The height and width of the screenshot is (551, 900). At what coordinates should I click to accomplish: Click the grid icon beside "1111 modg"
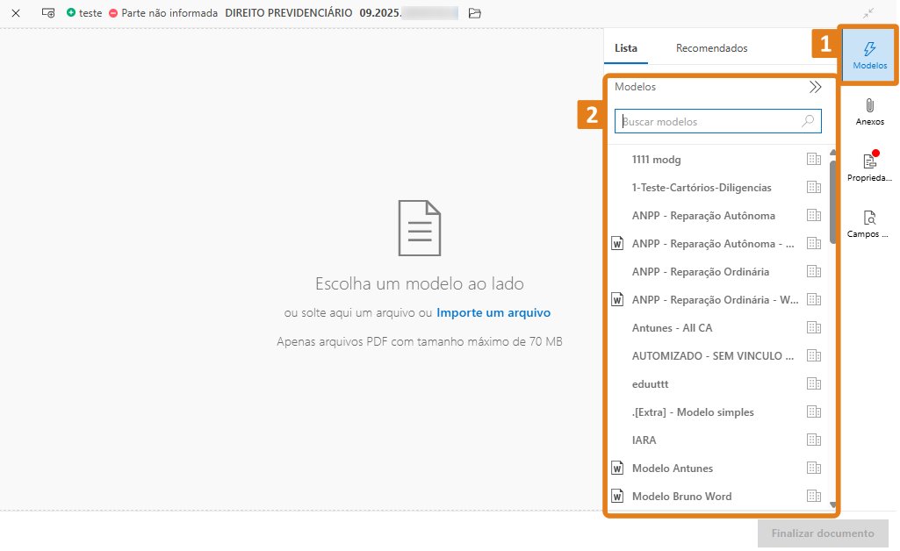(813, 159)
